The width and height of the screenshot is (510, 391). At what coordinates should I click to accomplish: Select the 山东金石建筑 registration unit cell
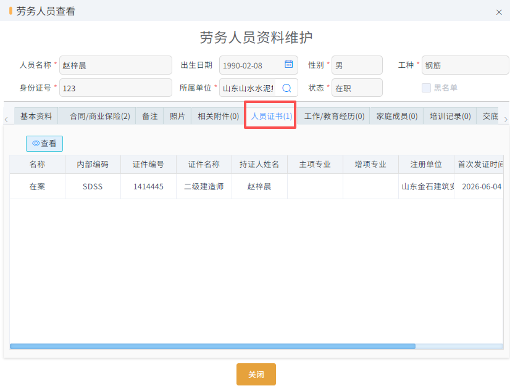427,186
